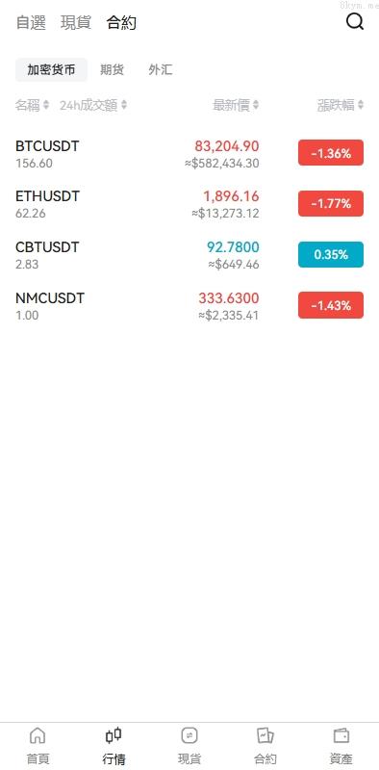This screenshot has width=379, height=770.
Task: Select the 期货 category filter
Action: (x=112, y=69)
